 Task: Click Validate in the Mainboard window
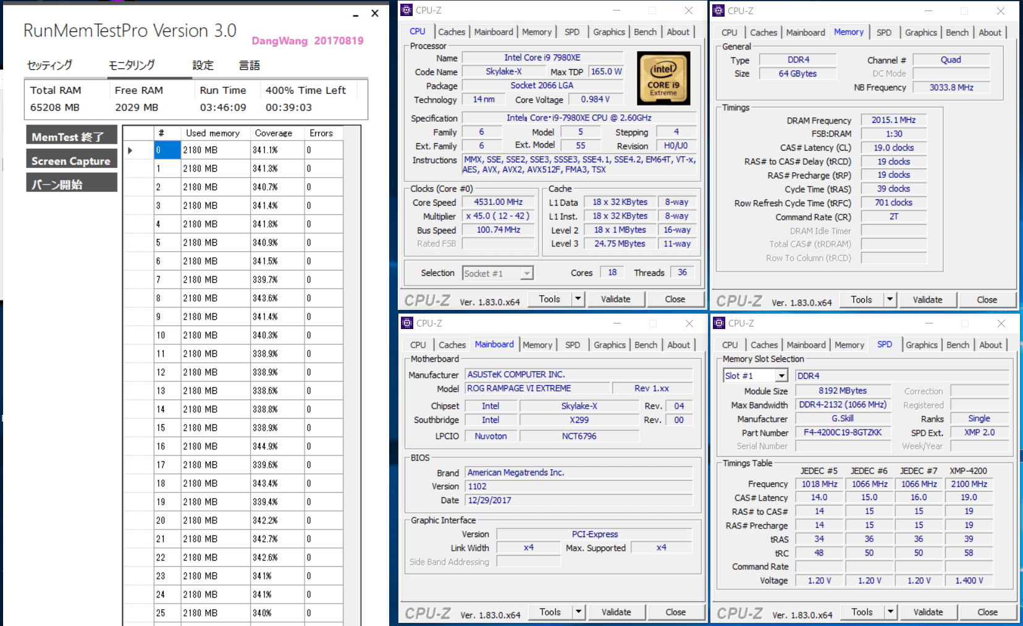pos(617,612)
